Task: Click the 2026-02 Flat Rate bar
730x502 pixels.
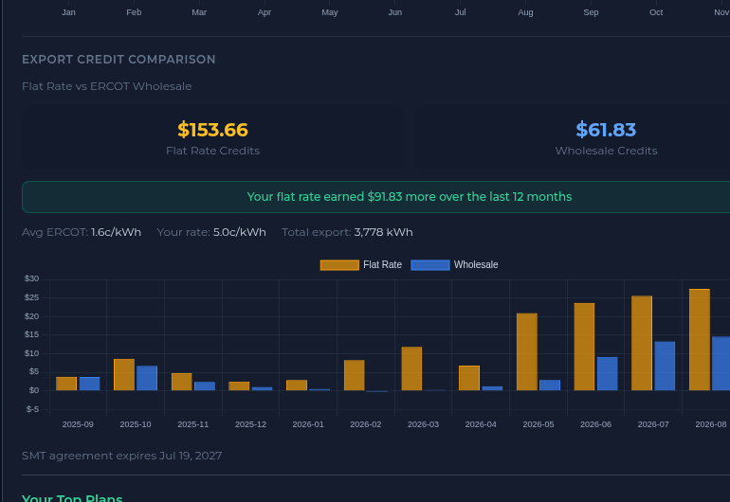Action: pos(355,375)
